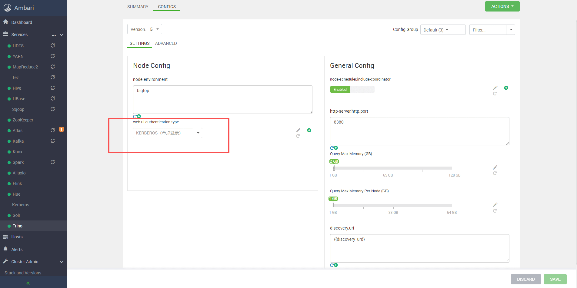Click the MapReduce2 refresh icon
This screenshot has height=288, width=577.
pyautogui.click(x=53, y=67)
